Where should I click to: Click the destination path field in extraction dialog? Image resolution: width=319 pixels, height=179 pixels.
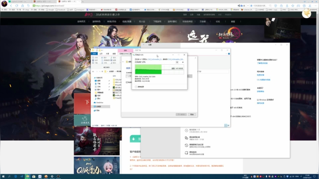click(129, 76)
